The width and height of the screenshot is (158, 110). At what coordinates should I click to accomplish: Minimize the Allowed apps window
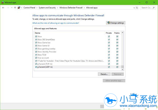140,2
